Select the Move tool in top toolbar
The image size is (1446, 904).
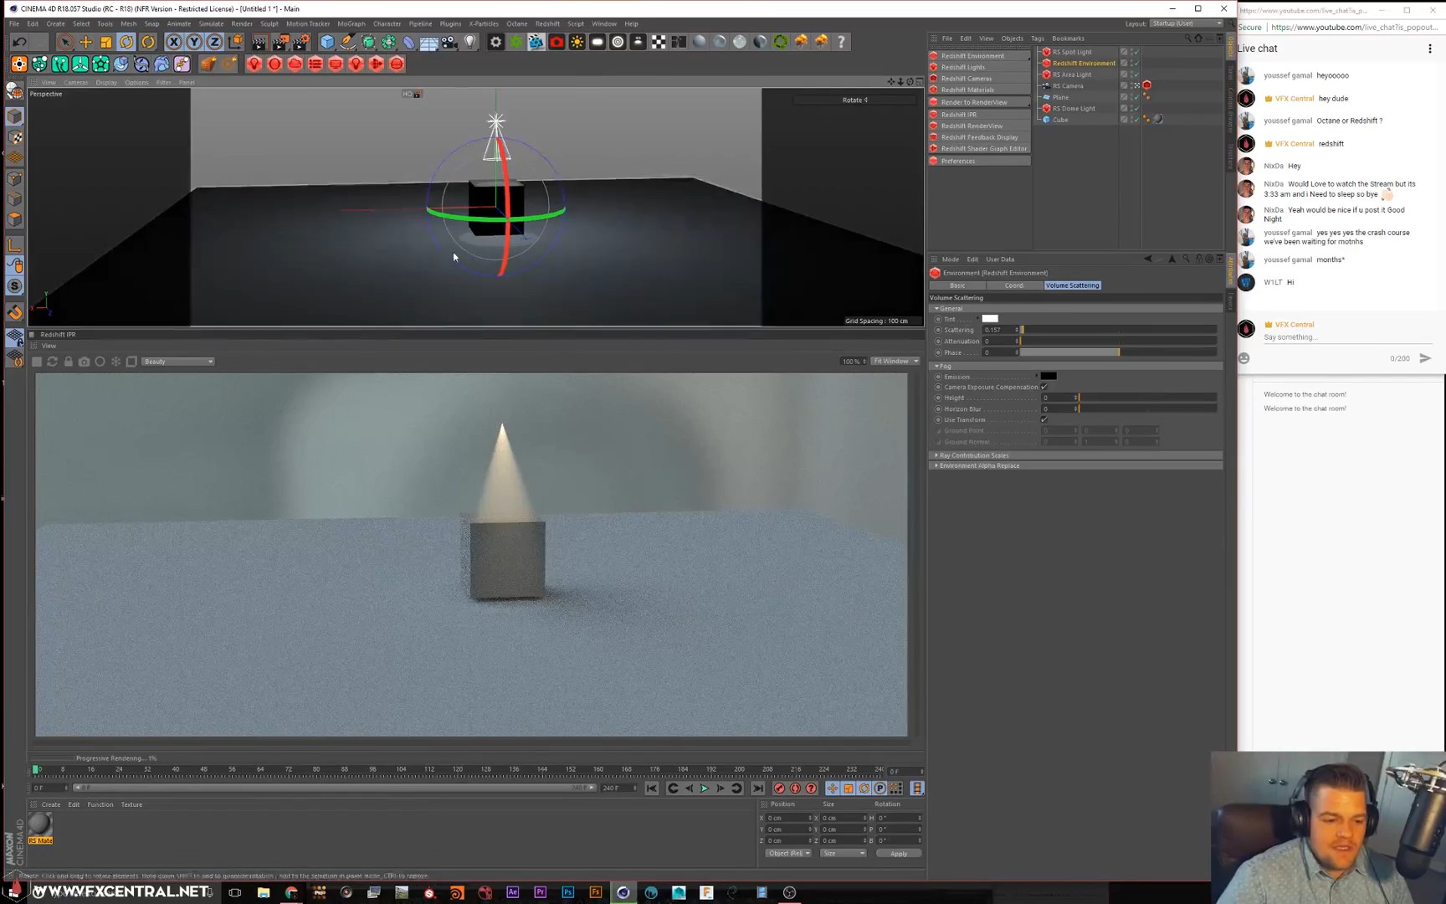tap(85, 42)
